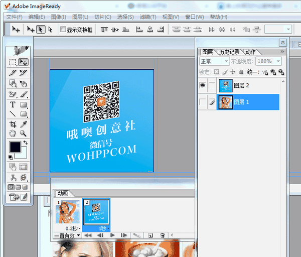
Task: Reset to default colors icon
Action: 11,157
